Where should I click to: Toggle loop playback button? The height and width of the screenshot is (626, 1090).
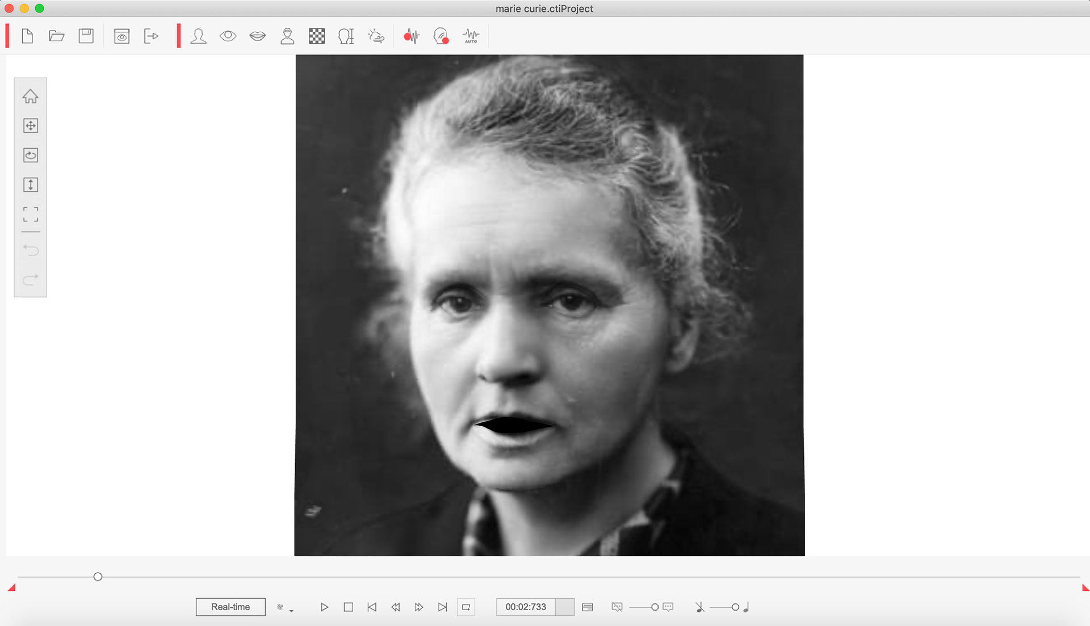[466, 607]
